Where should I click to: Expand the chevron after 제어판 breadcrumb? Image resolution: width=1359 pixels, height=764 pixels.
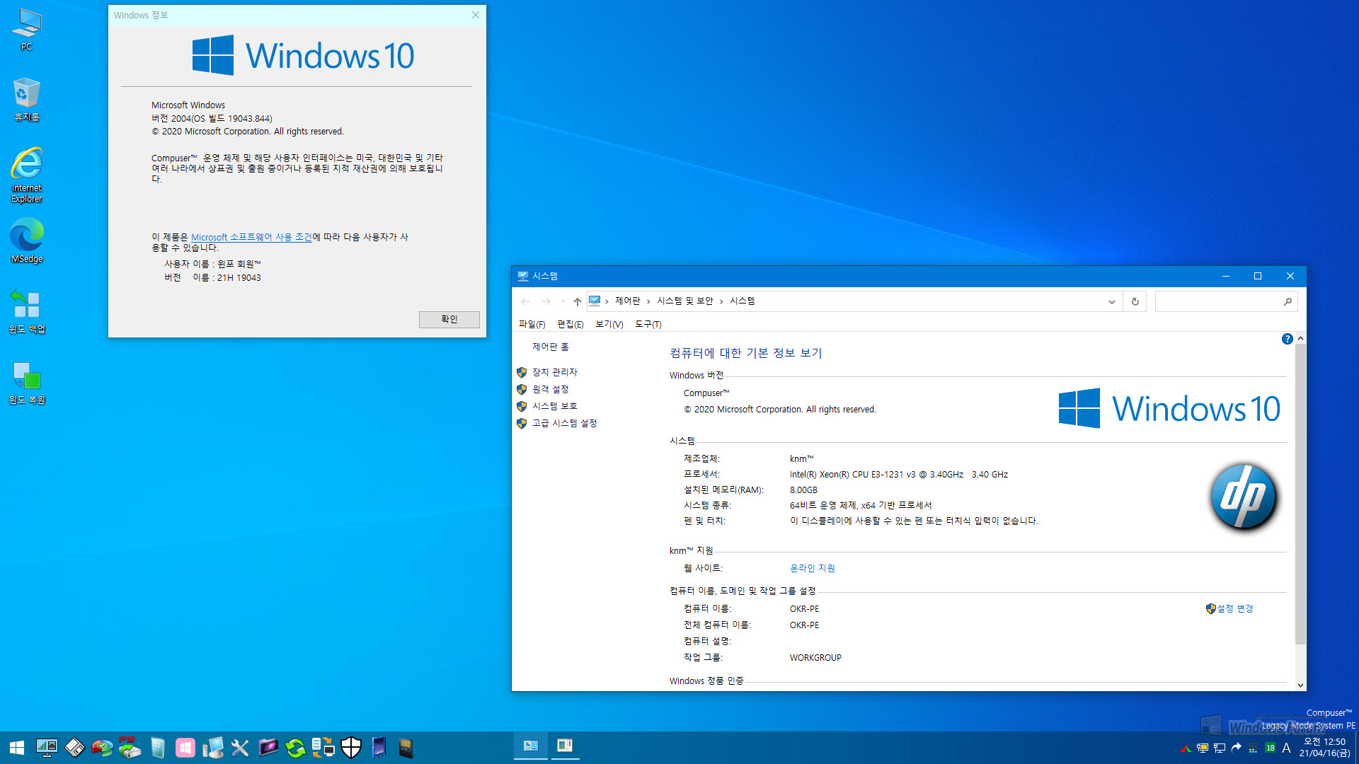click(648, 301)
